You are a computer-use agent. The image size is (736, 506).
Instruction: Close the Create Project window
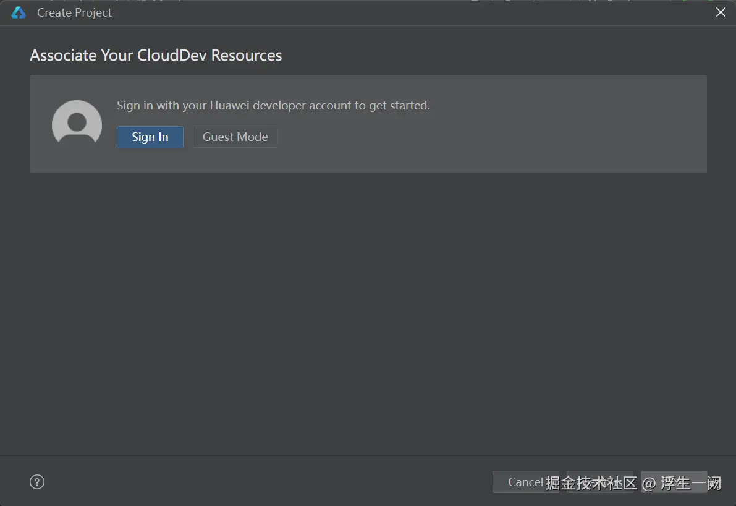click(721, 12)
